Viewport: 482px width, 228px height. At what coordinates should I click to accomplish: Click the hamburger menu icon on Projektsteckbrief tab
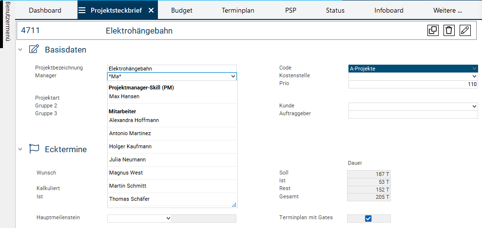coord(82,10)
